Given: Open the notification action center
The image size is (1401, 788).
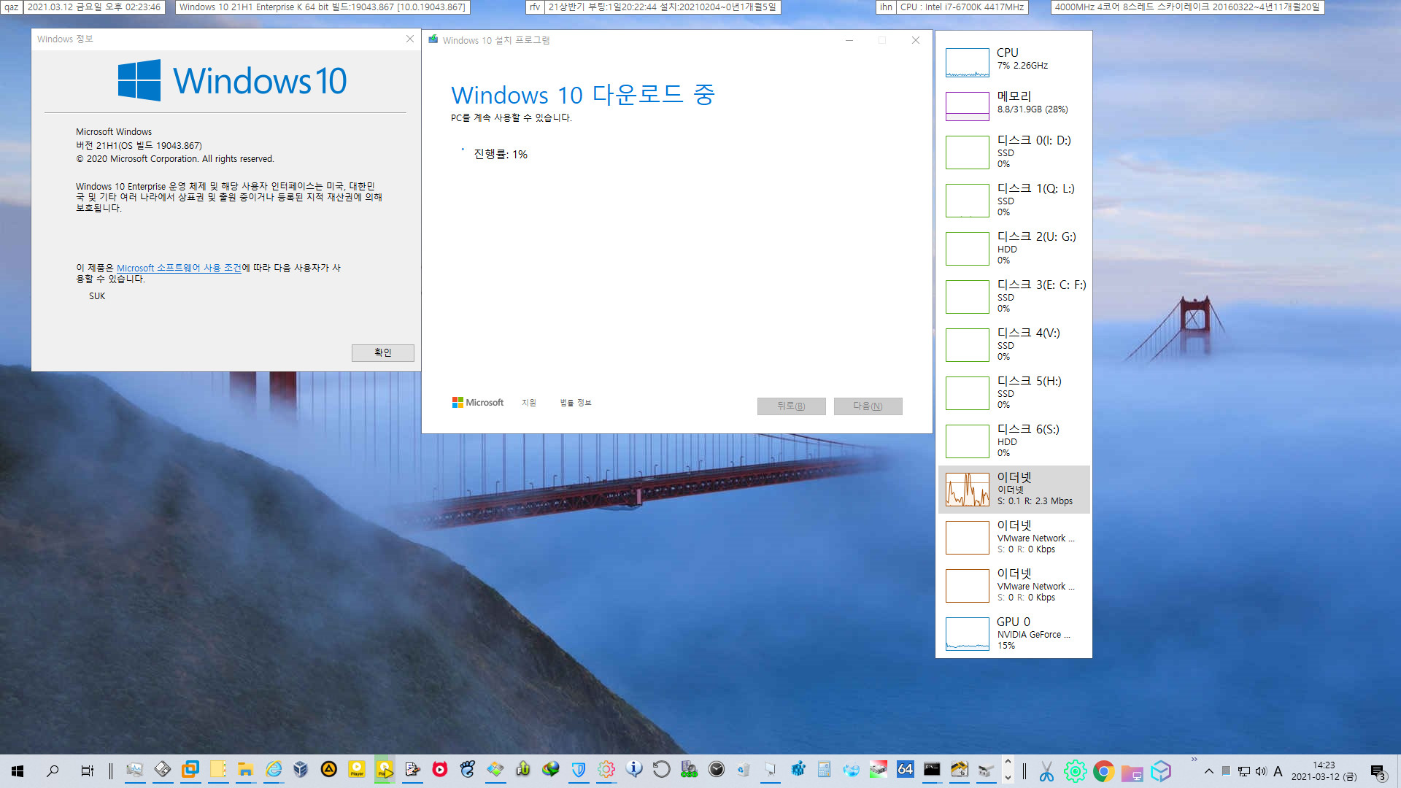Looking at the screenshot, I should 1378,771.
